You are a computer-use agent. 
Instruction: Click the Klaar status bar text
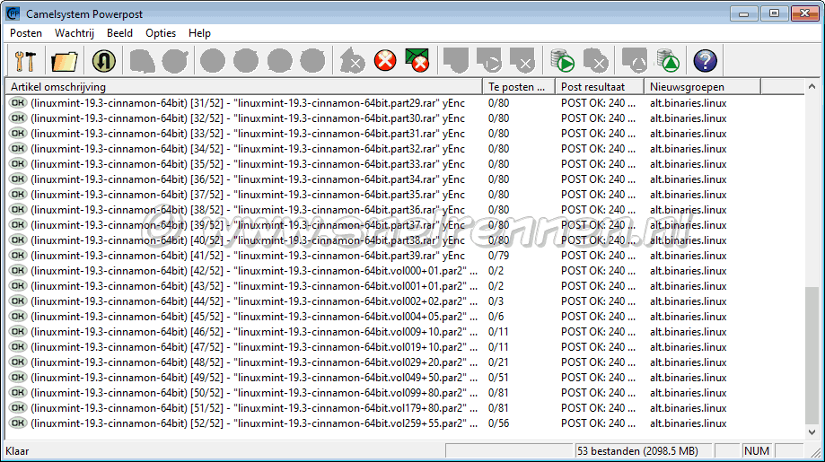click(17, 451)
